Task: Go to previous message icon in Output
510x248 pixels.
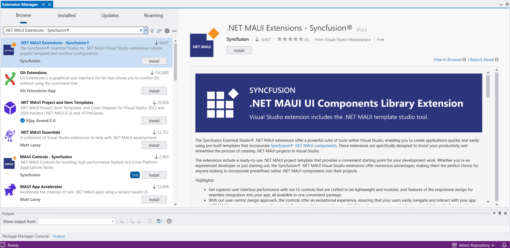Action: click(x=132, y=221)
